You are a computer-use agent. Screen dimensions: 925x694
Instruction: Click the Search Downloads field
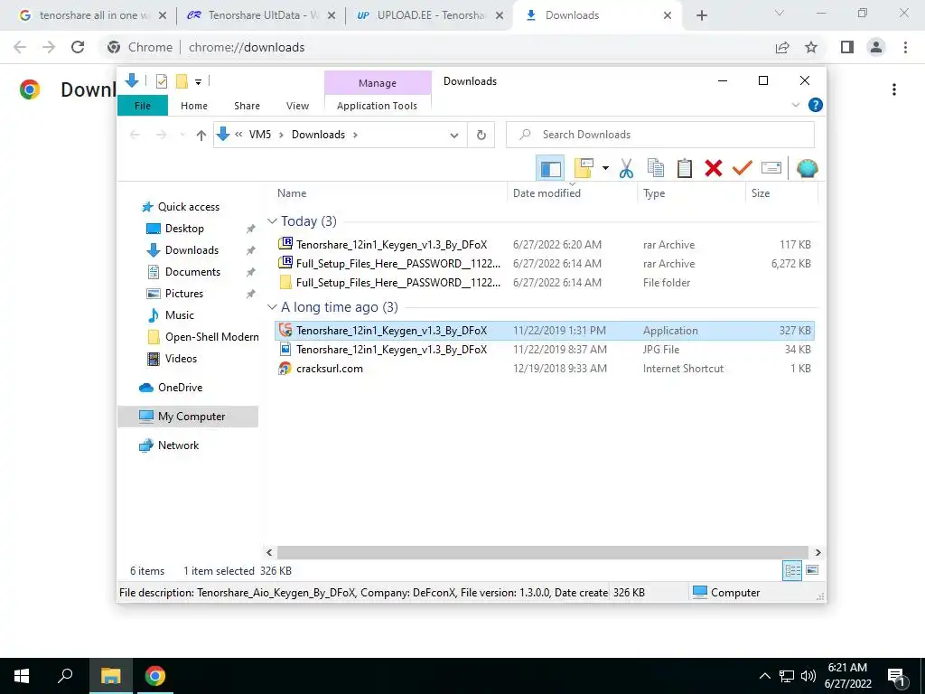pyautogui.click(x=660, y=136)
